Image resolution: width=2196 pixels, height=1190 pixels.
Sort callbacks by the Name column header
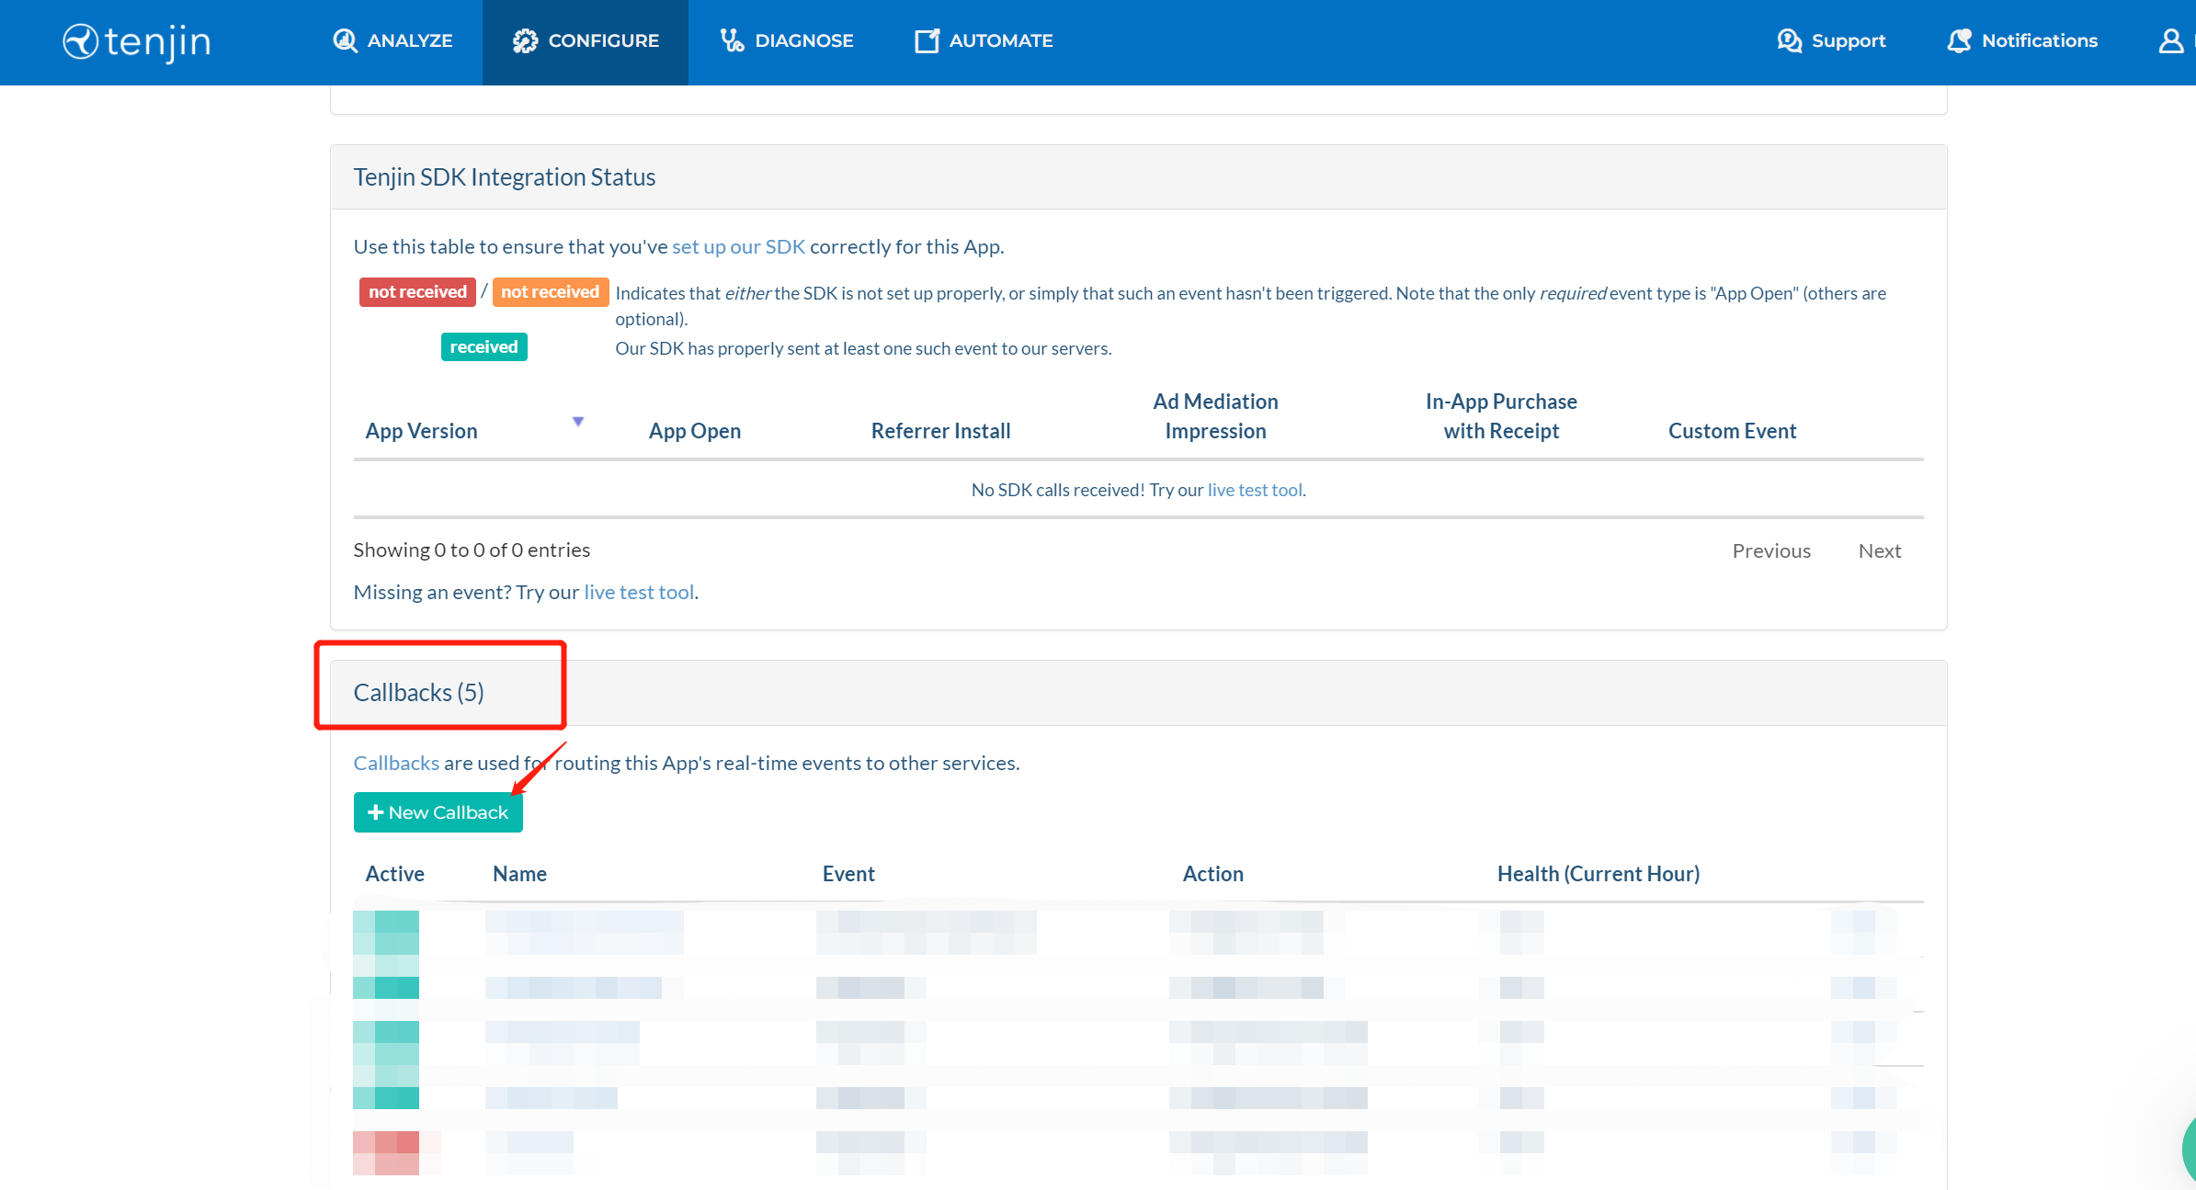[x=518, y=873]
